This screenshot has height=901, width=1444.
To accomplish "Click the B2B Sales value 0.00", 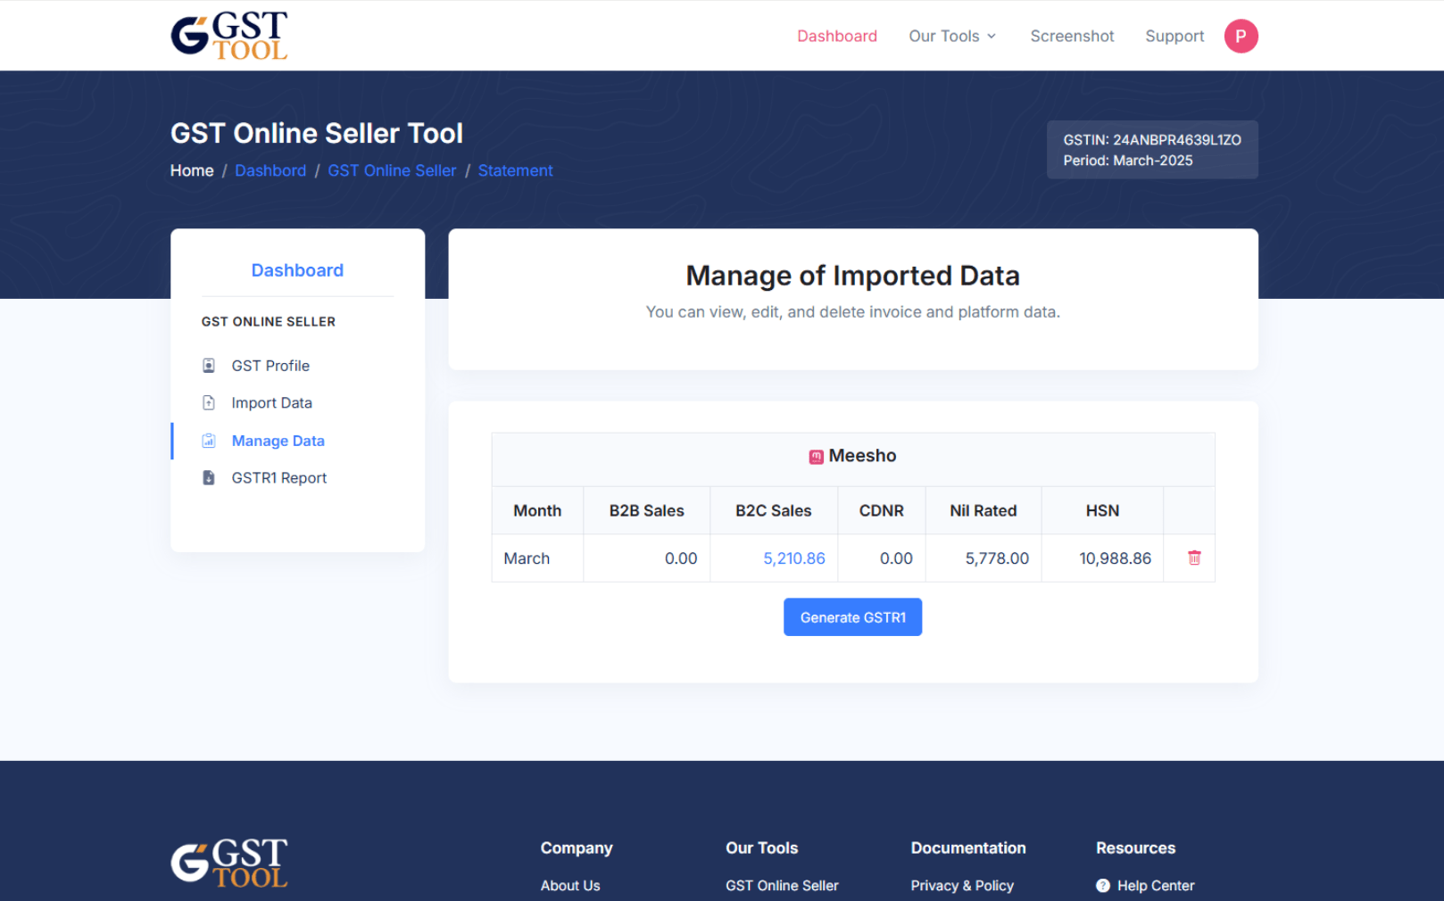I will click(681, 558).
